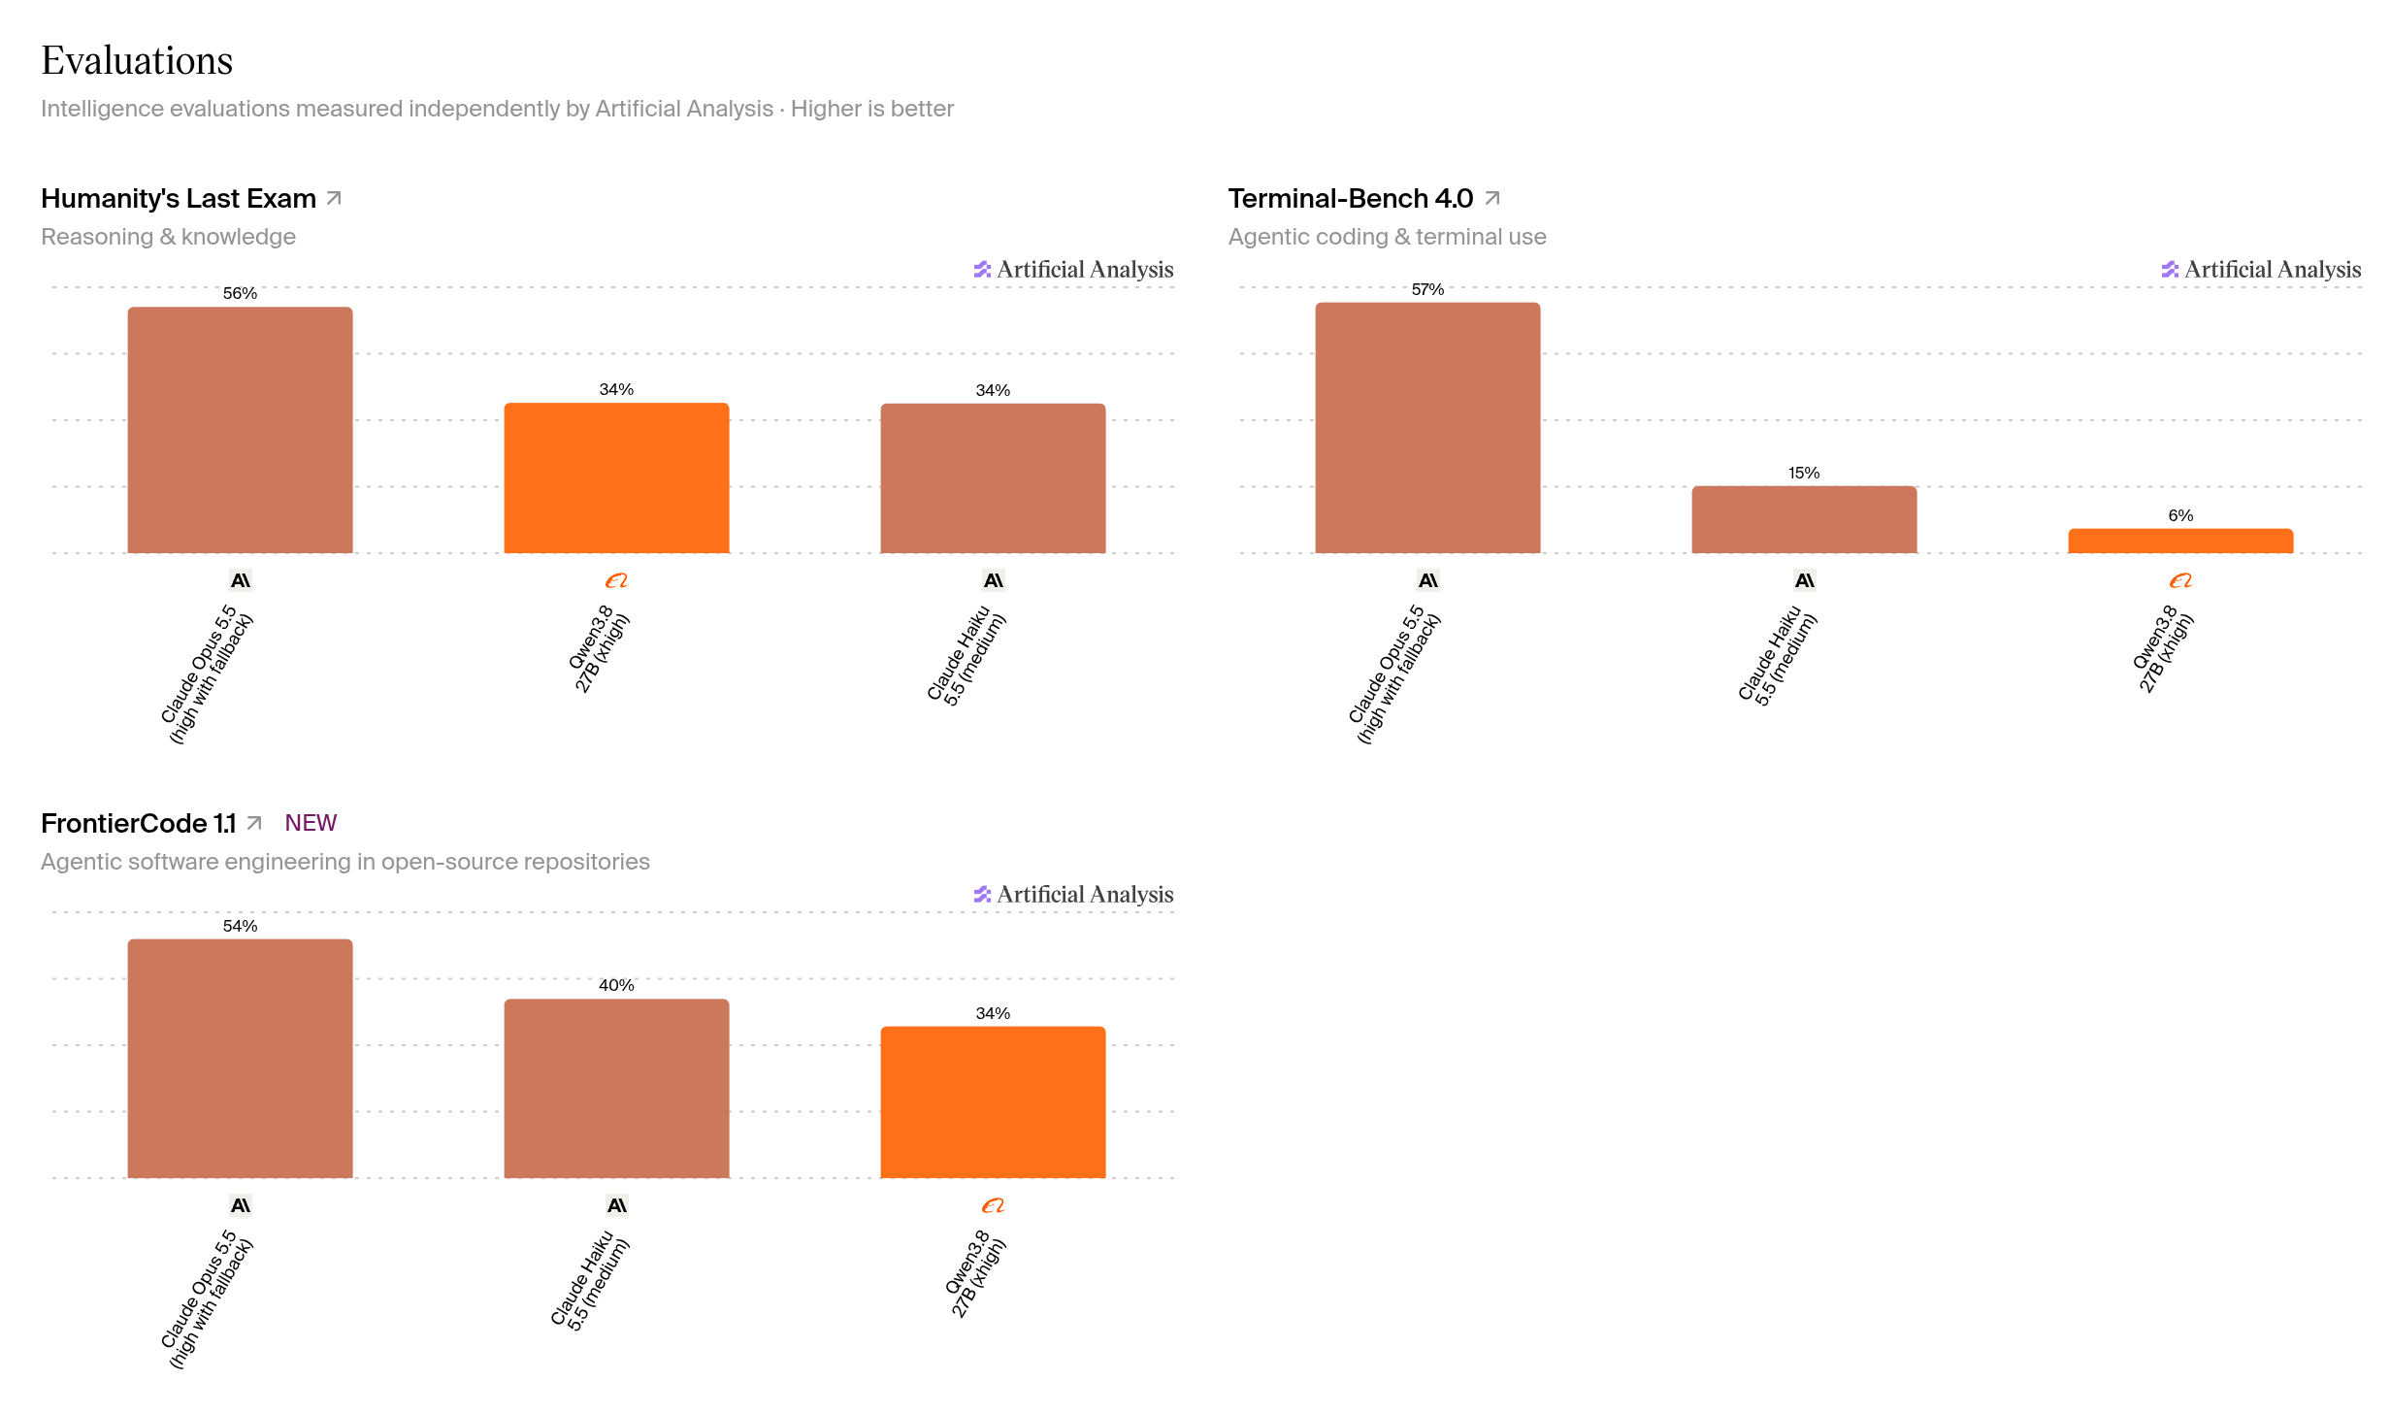Viewport: 2391px width, 1413px height.
Task: Select the orange 34% Qwen3.8 bar in FrontierCode
Action: (993, 1102)
